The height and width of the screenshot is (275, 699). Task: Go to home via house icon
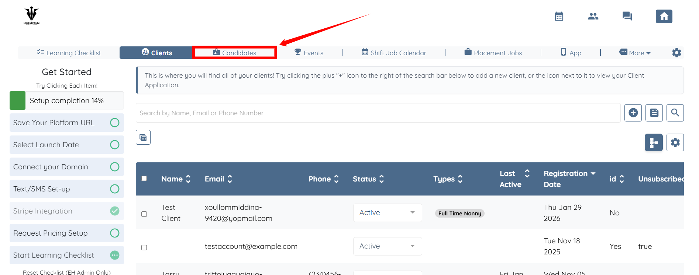[664, 16]
